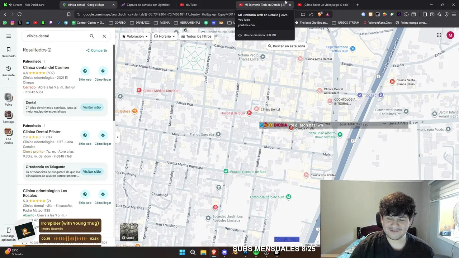
Task: Open the HERRAMIENTAS bookmarks folder
Action: point(187,23)
